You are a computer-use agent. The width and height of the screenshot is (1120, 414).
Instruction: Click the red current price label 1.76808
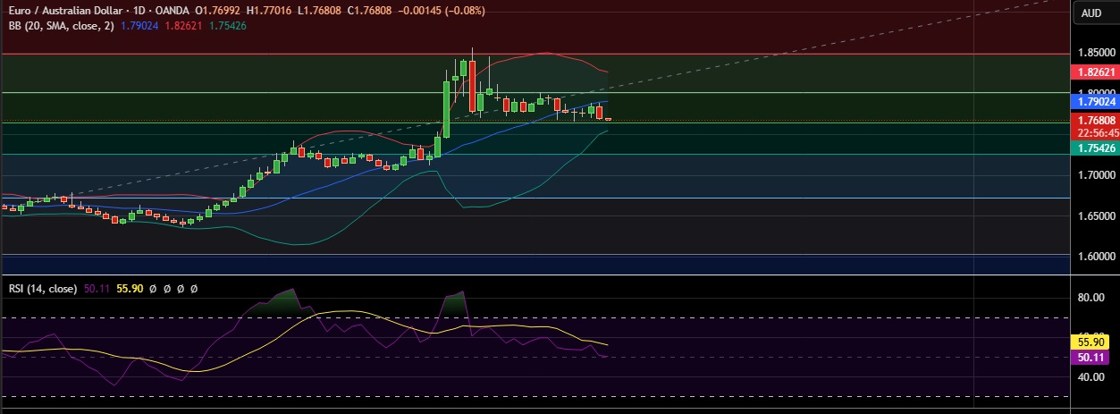pos(1095,120)
